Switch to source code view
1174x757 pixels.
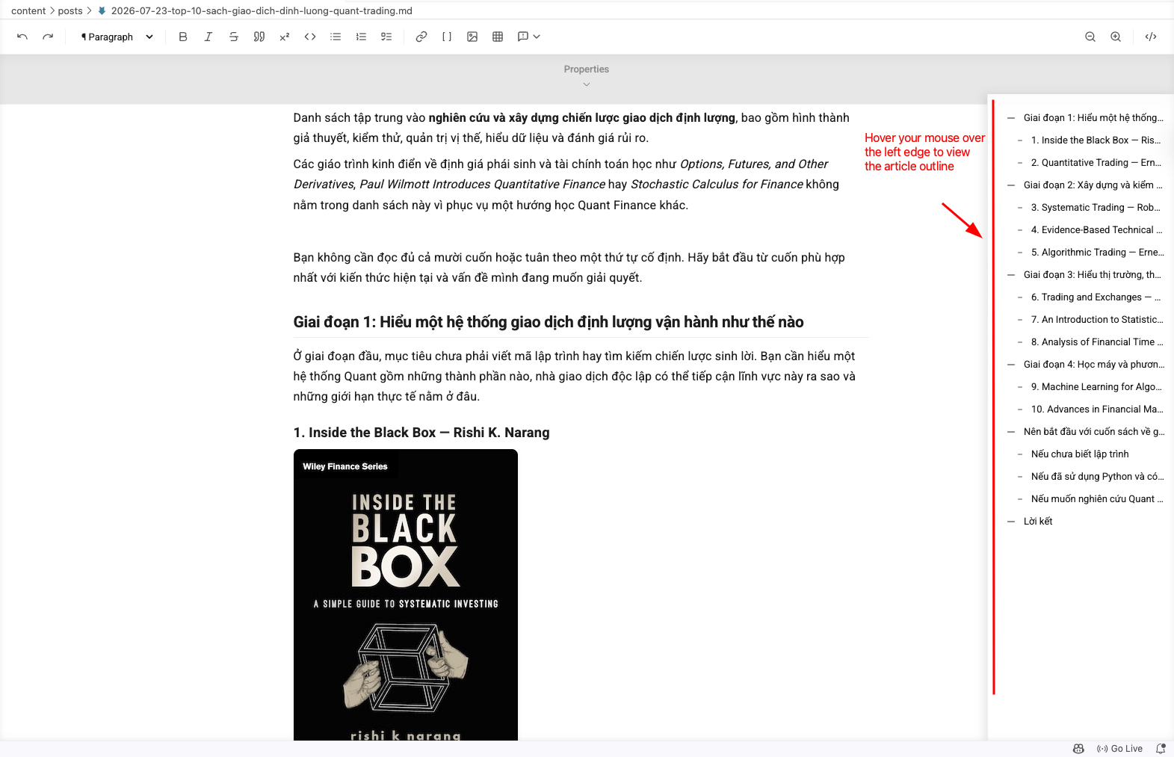1151,37
